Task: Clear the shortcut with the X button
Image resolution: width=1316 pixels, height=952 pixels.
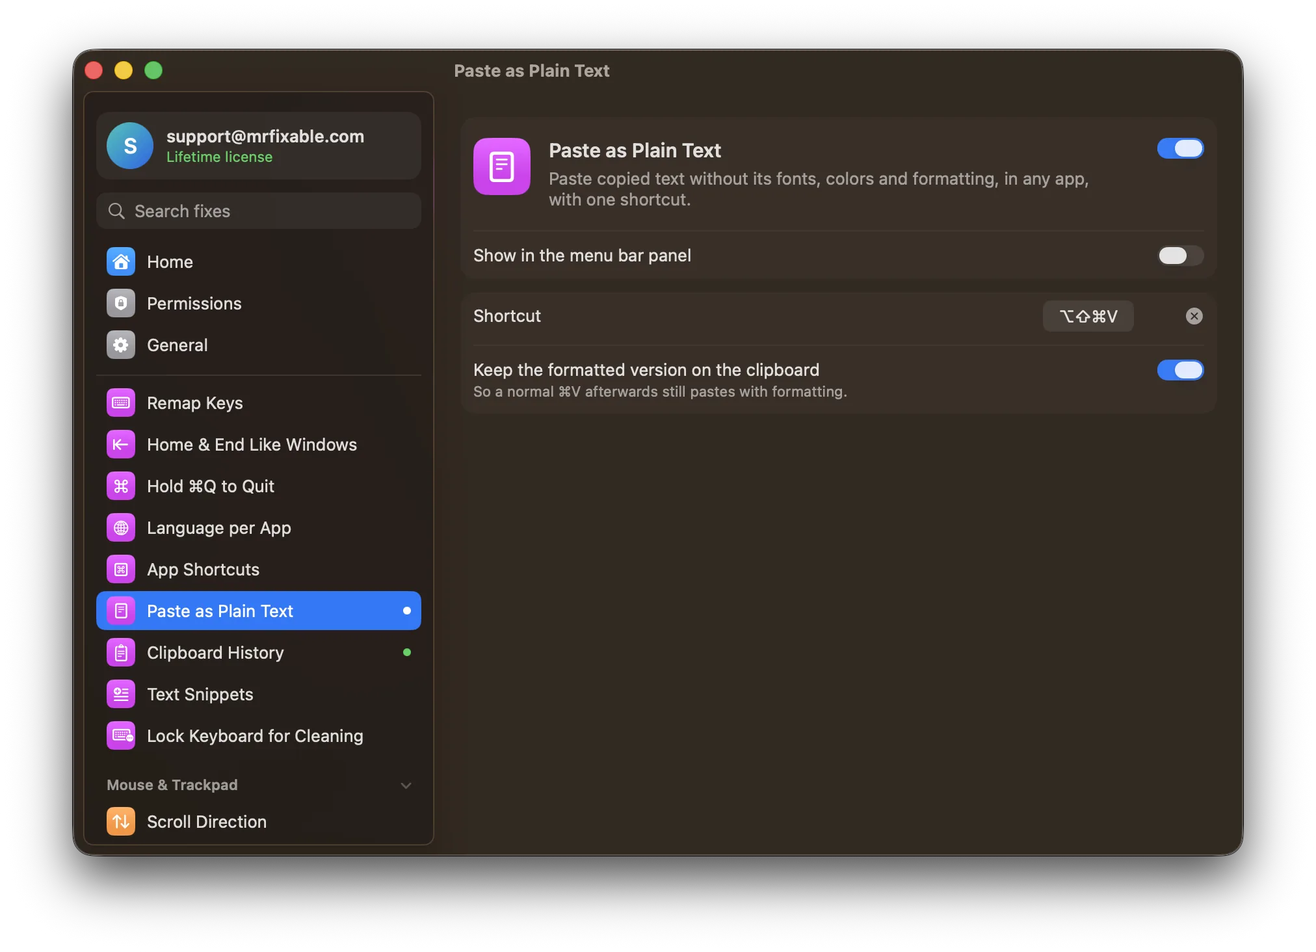Action: [x=1194, y=316]
